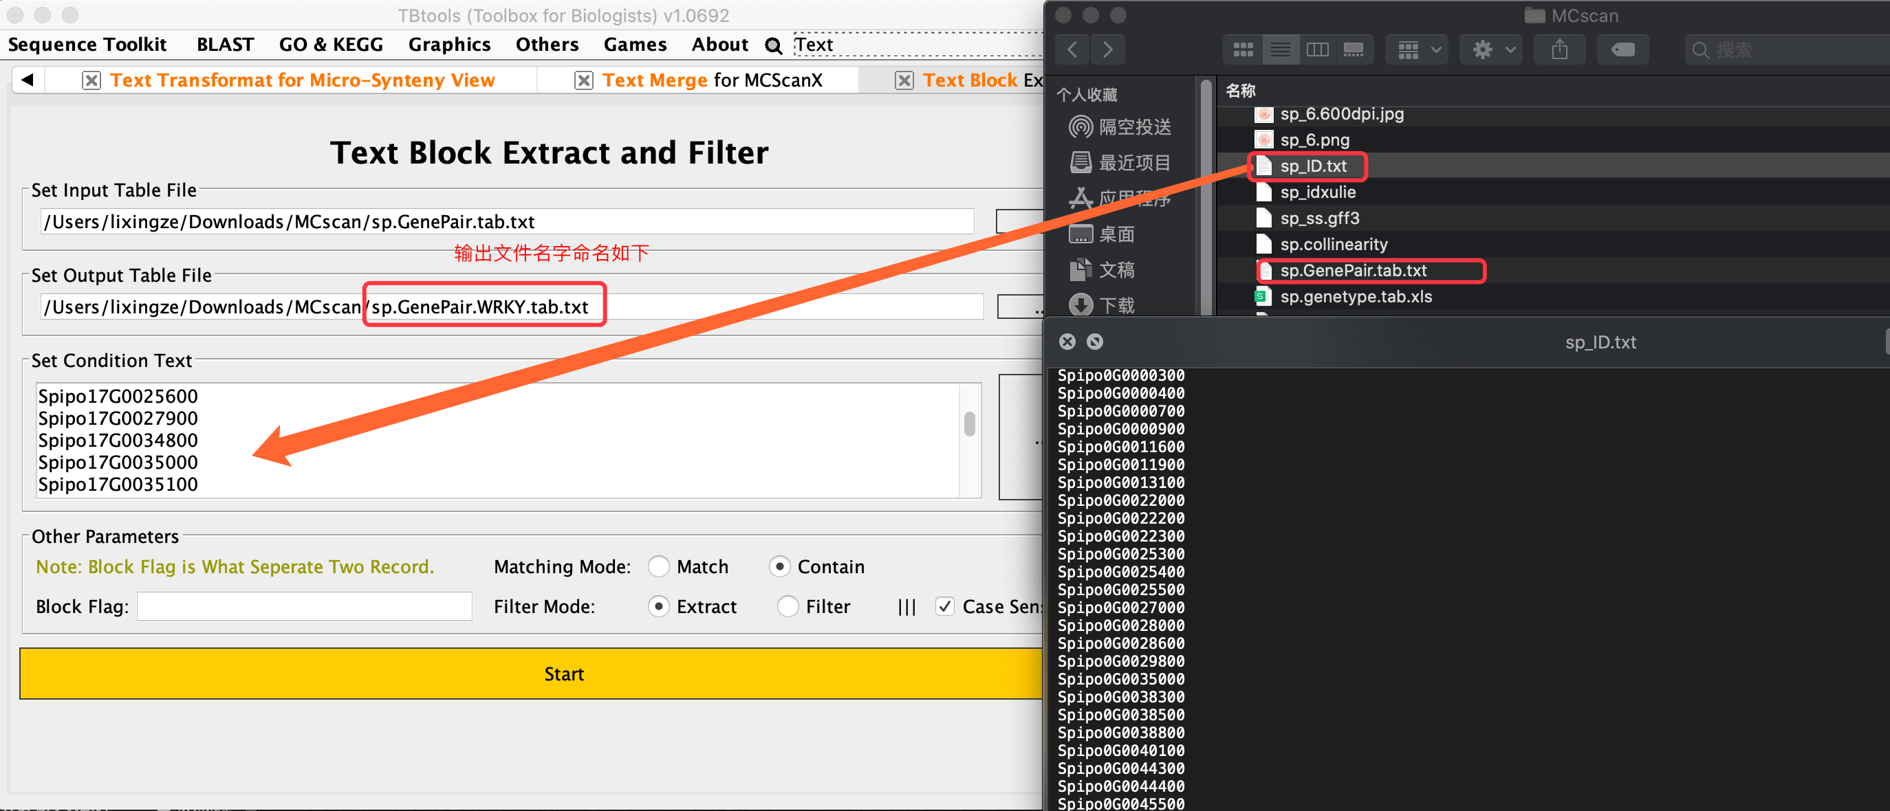Viewport: 1890px width, 811px height.
Task: Click the left arrow tab scroll button
Action: [x=28, y=79]
